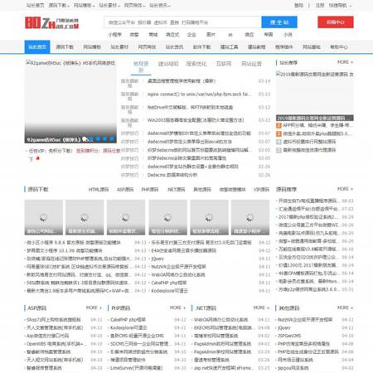This screenshot has height=373, width=373.
Task: Open 源码下载 in the main nav bar
Action: tap(65, 47)
